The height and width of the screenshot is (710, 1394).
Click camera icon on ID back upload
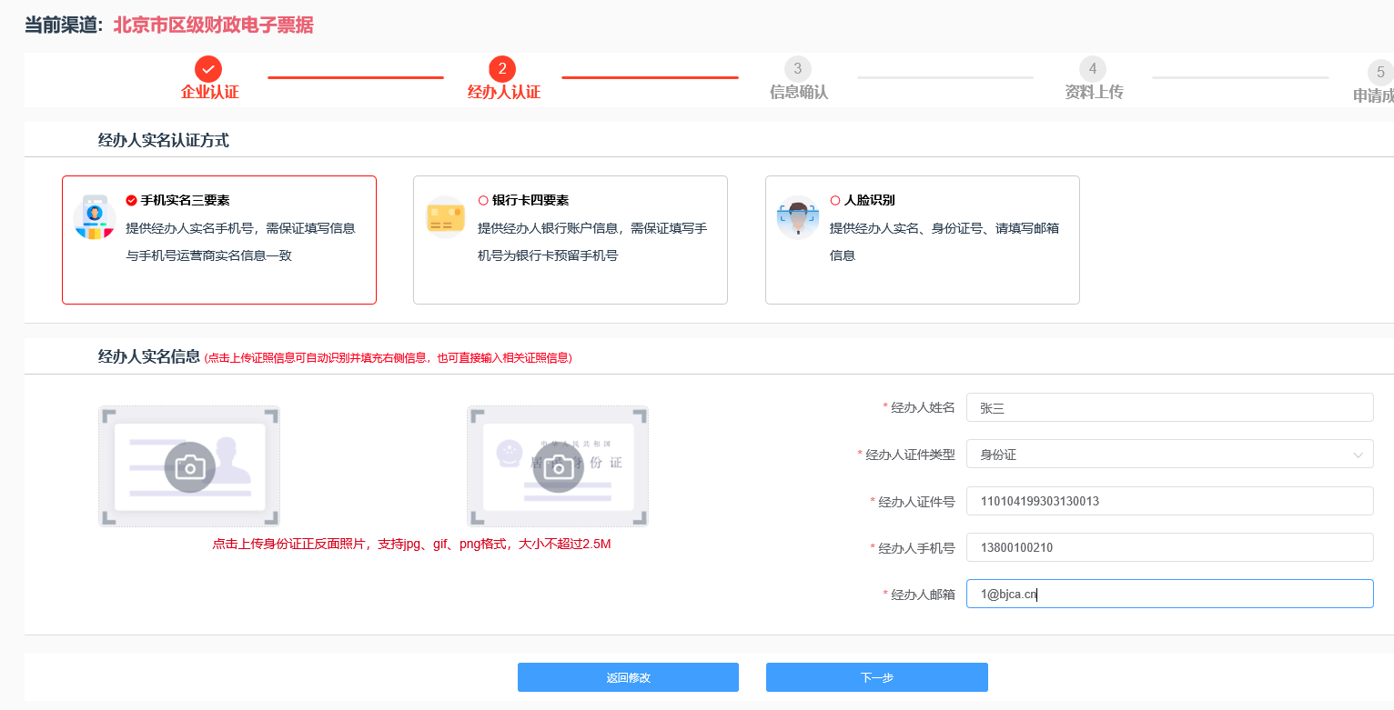(x=558, y=467)
